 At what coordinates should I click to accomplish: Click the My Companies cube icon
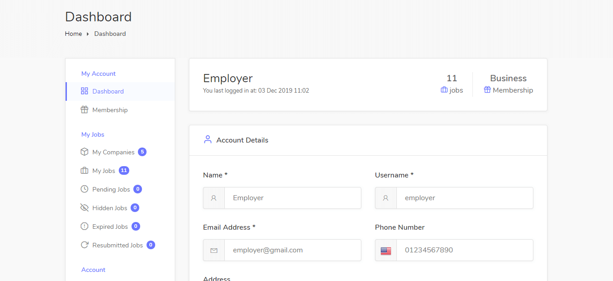[84, 152]
